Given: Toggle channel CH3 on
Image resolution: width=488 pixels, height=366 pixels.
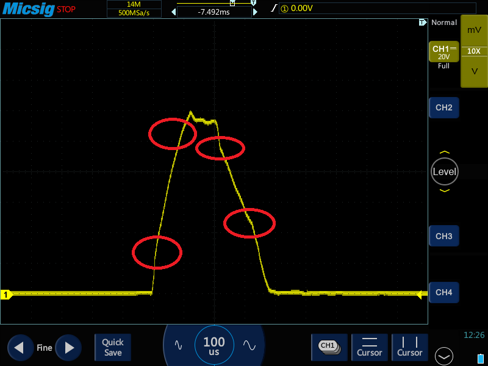Looking at the screenshot, I should click(443, 236).
